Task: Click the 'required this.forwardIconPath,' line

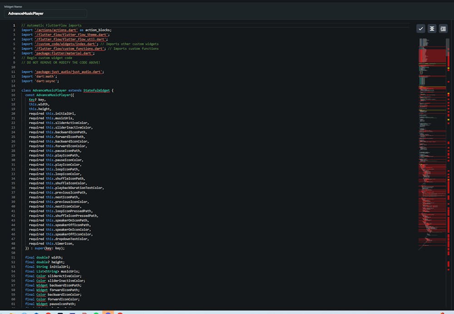Action: click(x=57, y=137)
